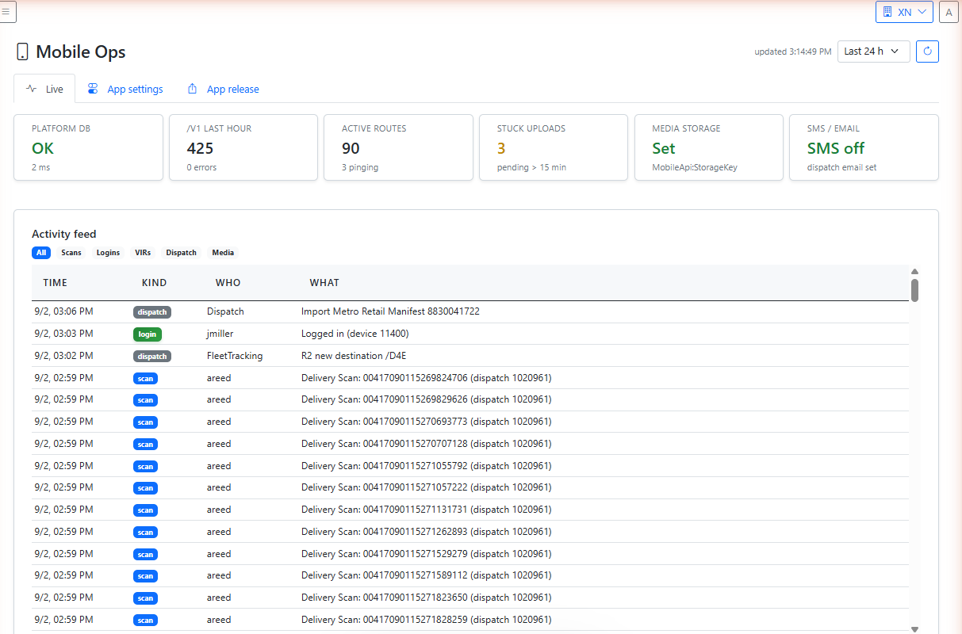Filter activity feed by Dispatch

tap(181, 253)
